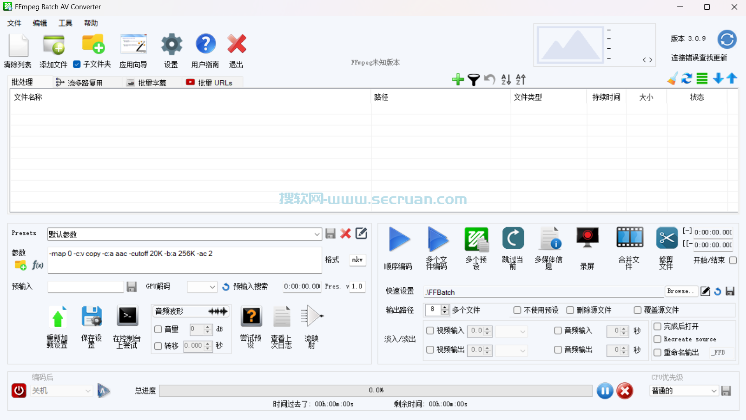Viewport: 746px width, 420px height.
Task: Check the 音量 volume checkbox
Action: point(158,330)
